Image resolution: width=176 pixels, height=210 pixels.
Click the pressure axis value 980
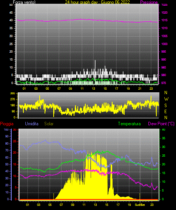coord(164,75)
